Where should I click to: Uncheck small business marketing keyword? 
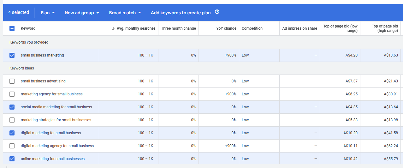click(12, 55)
